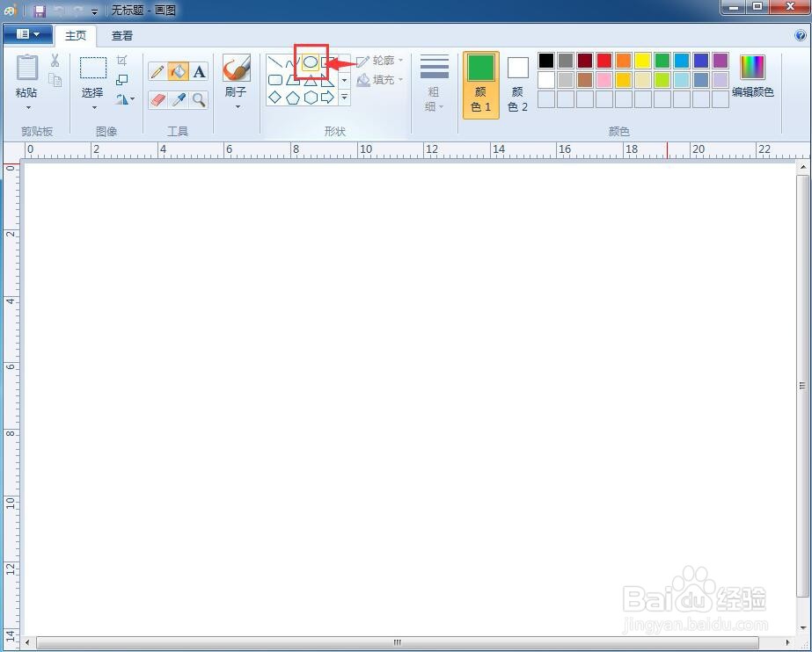The width and height of the screenshot is (812, 652).
Task: Click the Copy icon
Action: click(x=55, y=80)
